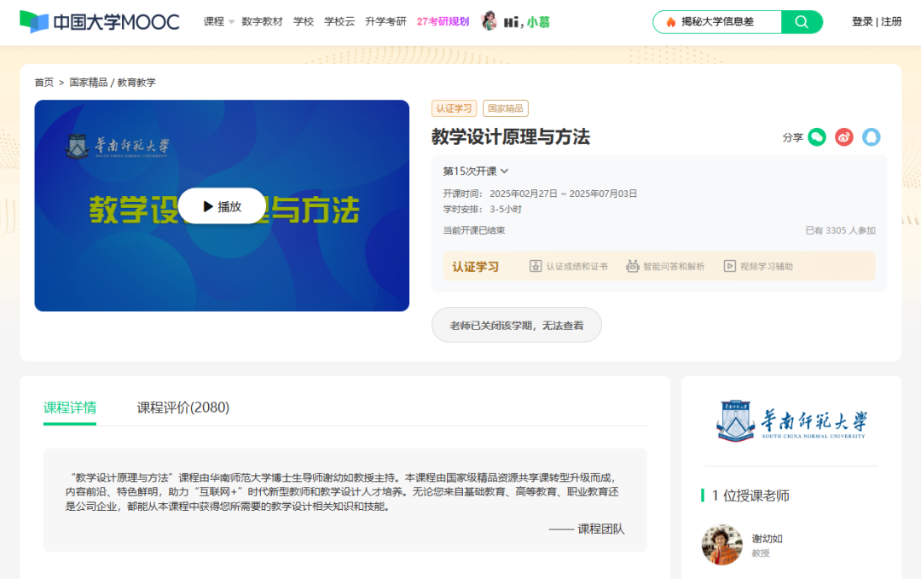
Task: Open 智能问答和解析 robot icon
Action: 631,265
